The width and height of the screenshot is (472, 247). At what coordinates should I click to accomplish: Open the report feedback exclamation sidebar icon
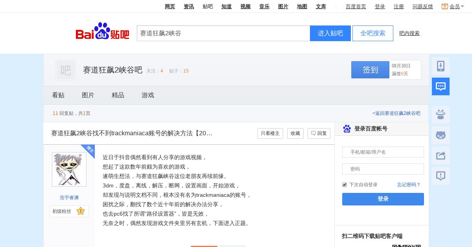tap(441, 176)
